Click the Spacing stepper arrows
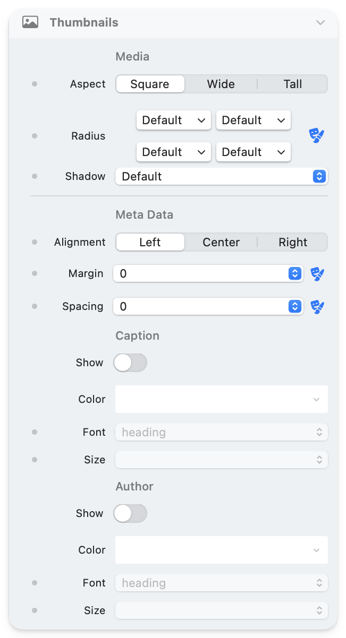 (294, 307)
